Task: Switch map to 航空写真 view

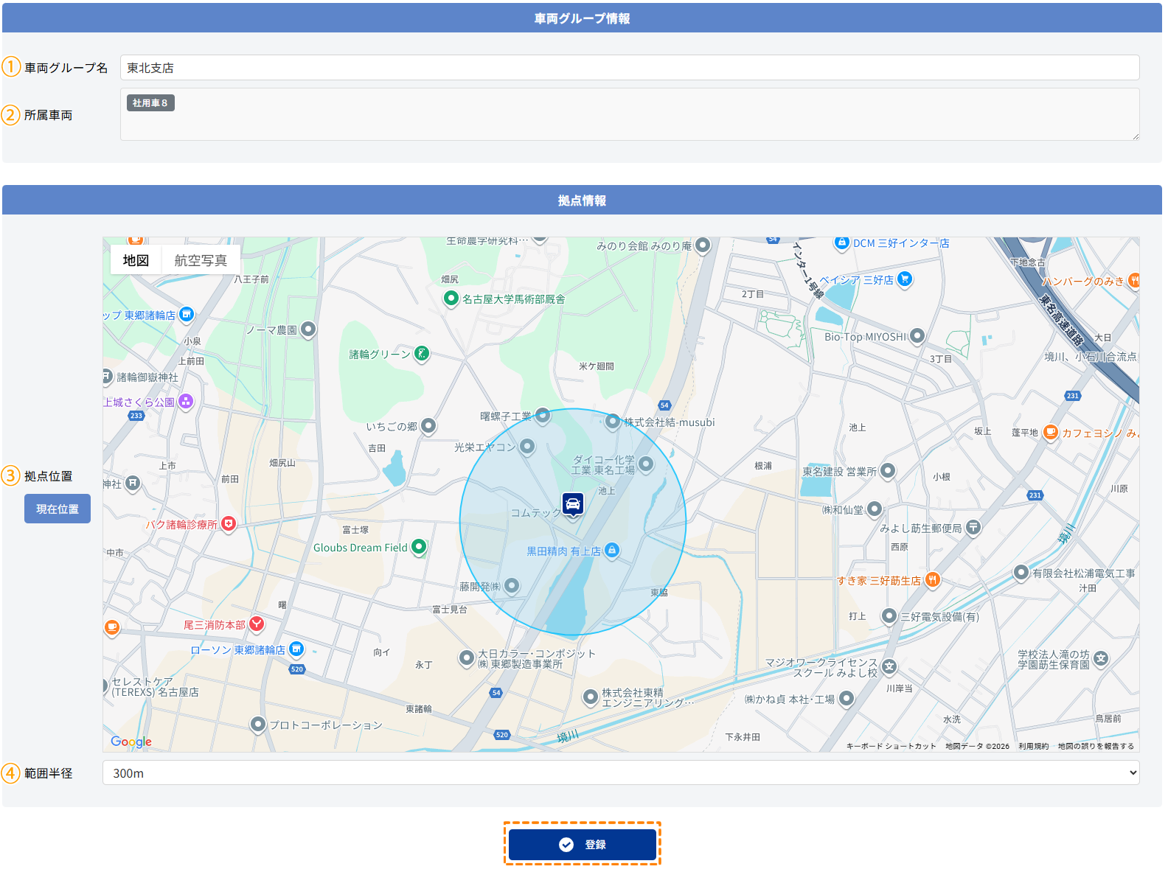Action: [x=201, y=260]
